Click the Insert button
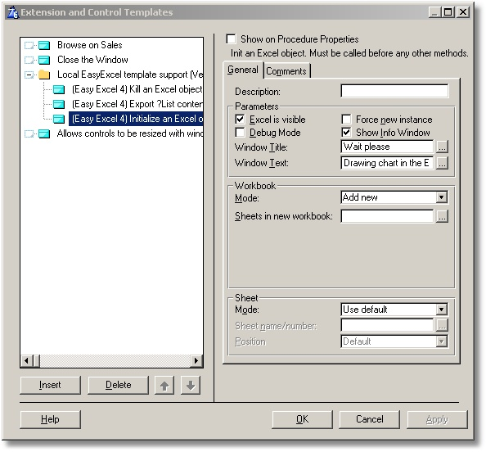This screenshot has height=452, width=486. [x=50, y=386]
